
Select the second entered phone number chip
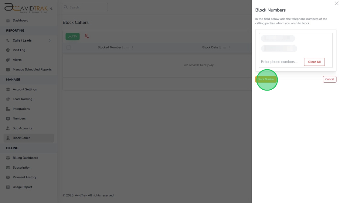tap(279, 48)
